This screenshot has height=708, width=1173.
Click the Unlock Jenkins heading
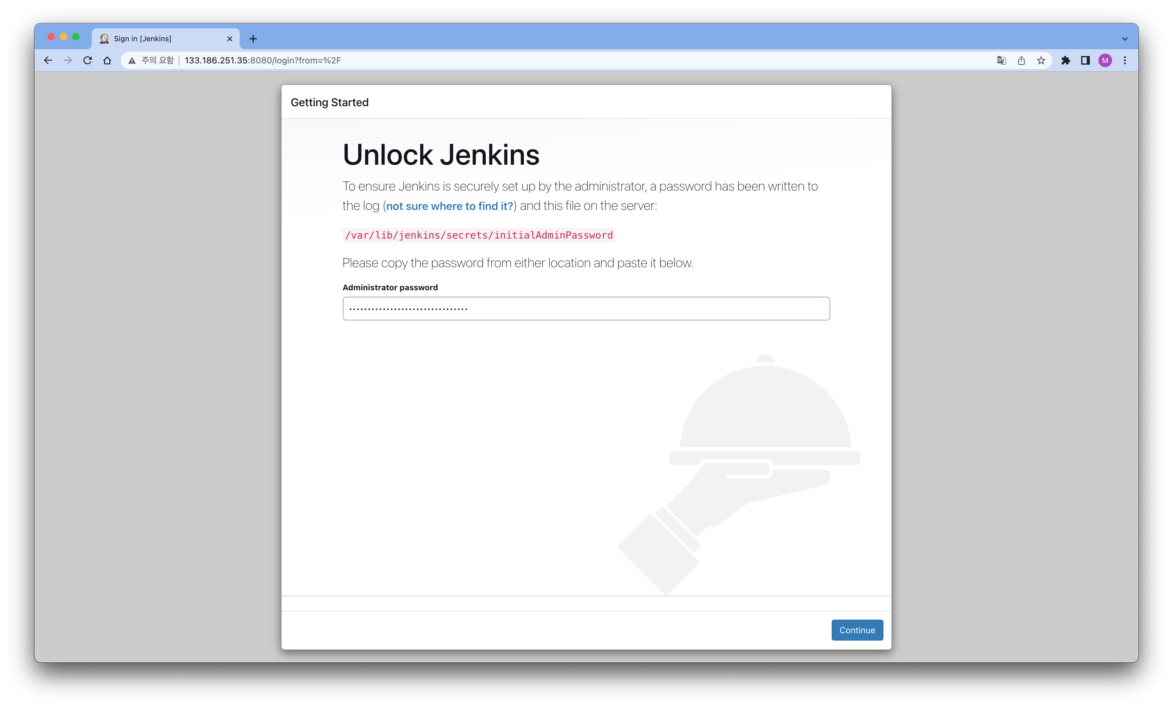click(x=441, y=155)
